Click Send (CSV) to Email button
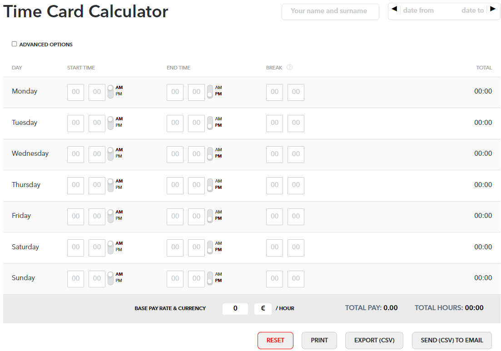Image resolution: width=501 pixels, height=351 pixels. [451, 340]
